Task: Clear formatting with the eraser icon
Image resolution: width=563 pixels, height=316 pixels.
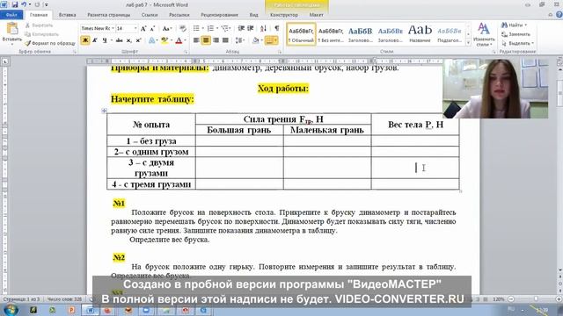Action: click(x=183, y=28)
